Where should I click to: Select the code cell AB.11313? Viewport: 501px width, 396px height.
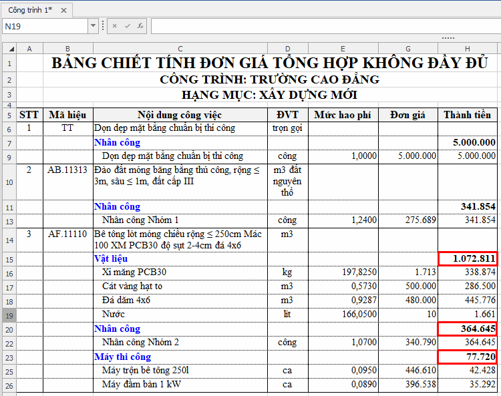pyautogui.click(x=67, y=182)
